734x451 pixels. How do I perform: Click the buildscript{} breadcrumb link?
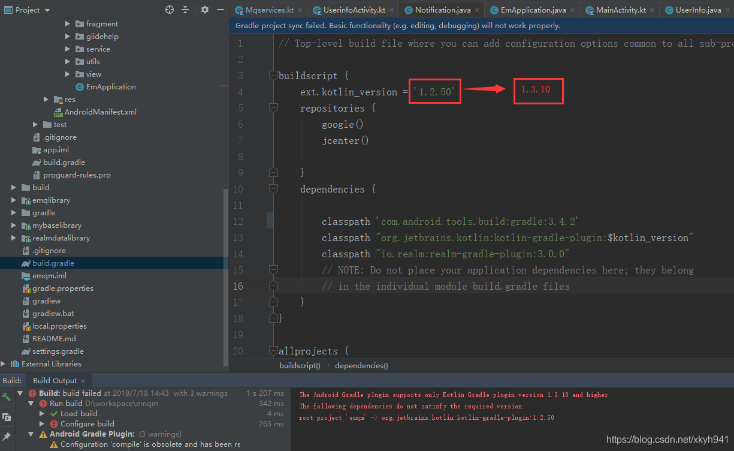click(300, 366)
